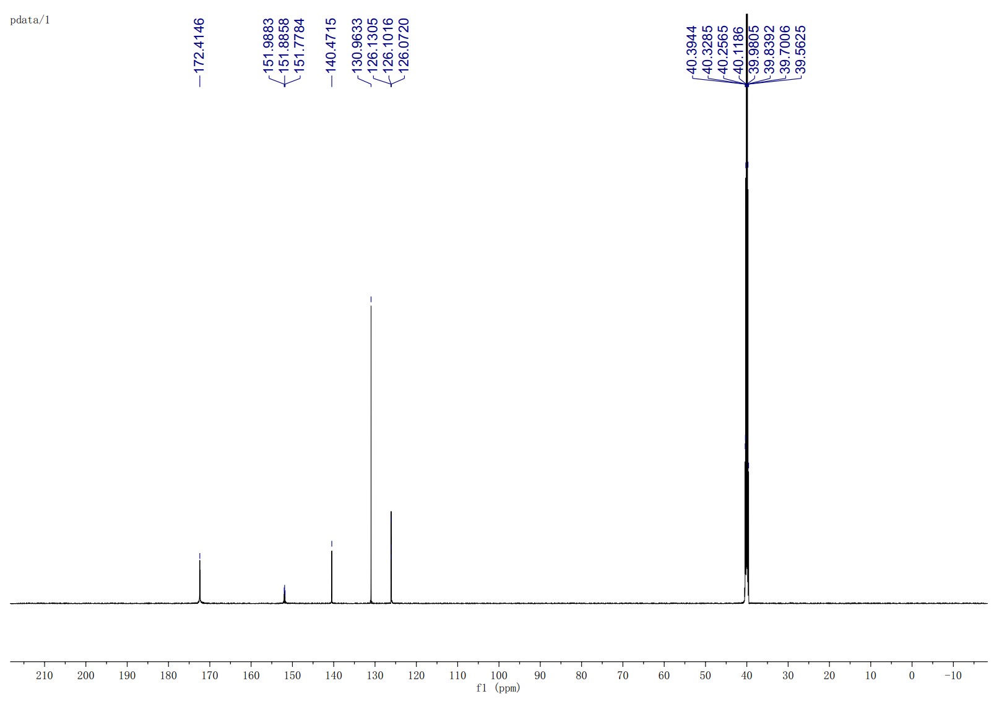Image resolution: width=994 pixels, height=704 pixels.
Task: Click axis tick label 60
Action: pos(664,676)
